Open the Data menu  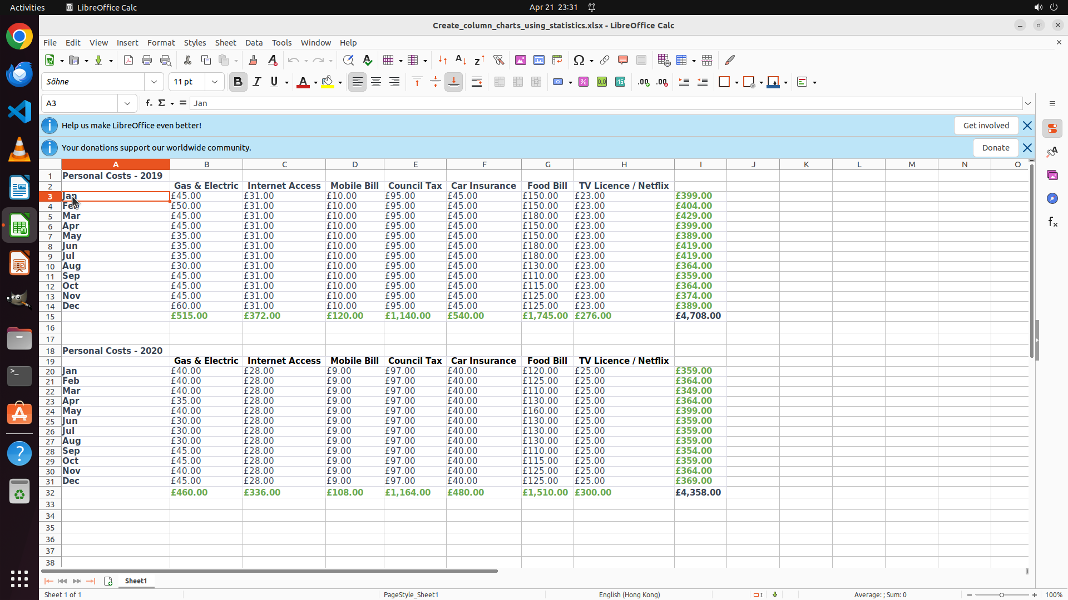(254, 43)
